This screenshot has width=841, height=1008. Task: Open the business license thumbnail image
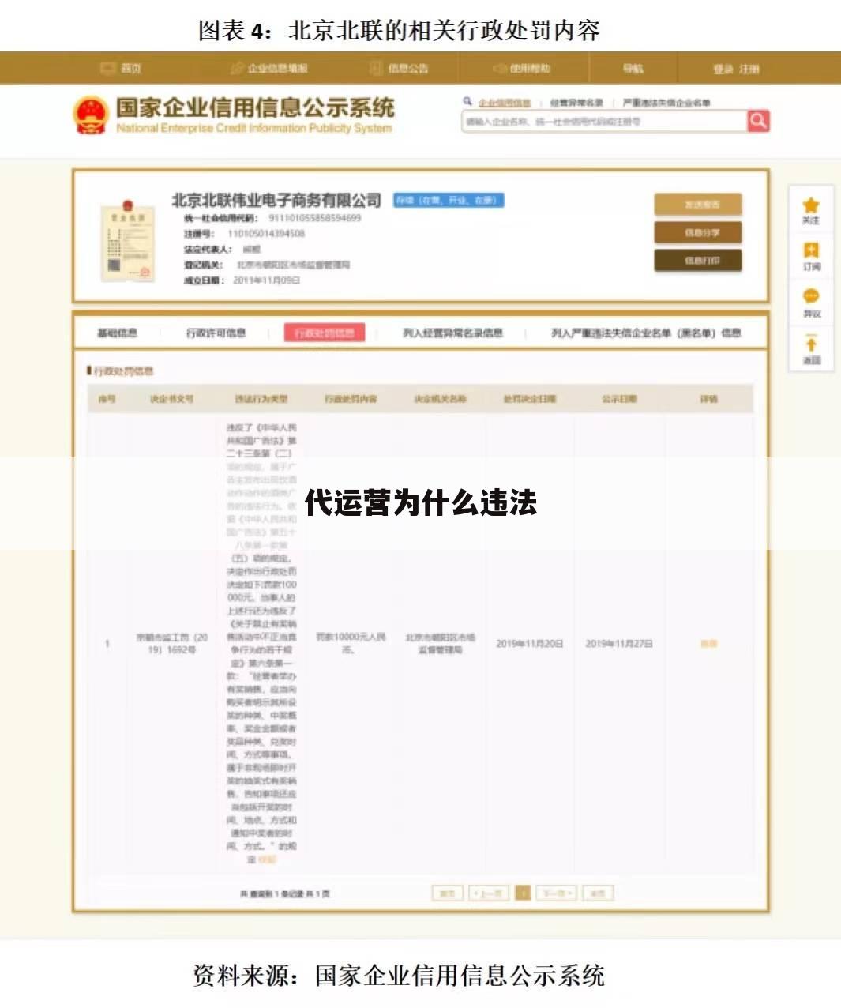(x=126, y=241)
